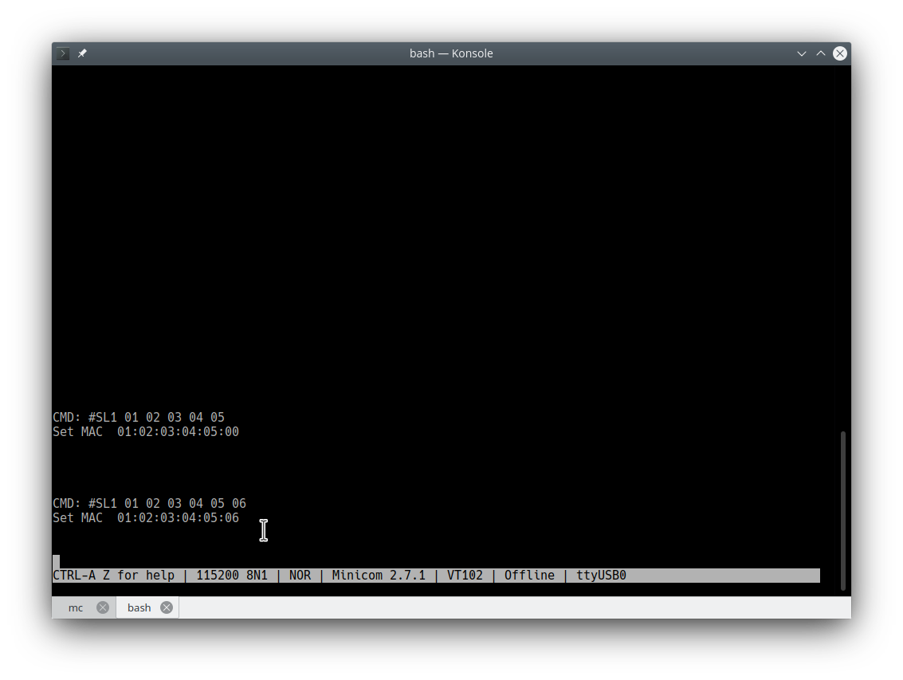Minimize the Konsole window

(802, 53)
